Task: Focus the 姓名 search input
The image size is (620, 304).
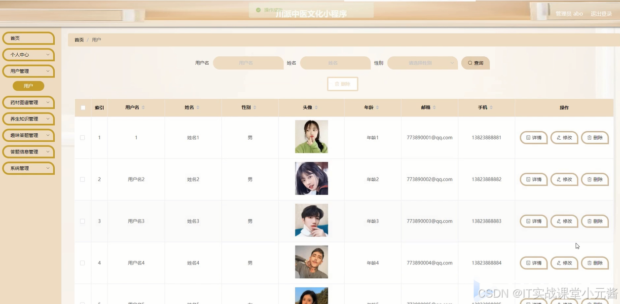Action: pos(335,63)
